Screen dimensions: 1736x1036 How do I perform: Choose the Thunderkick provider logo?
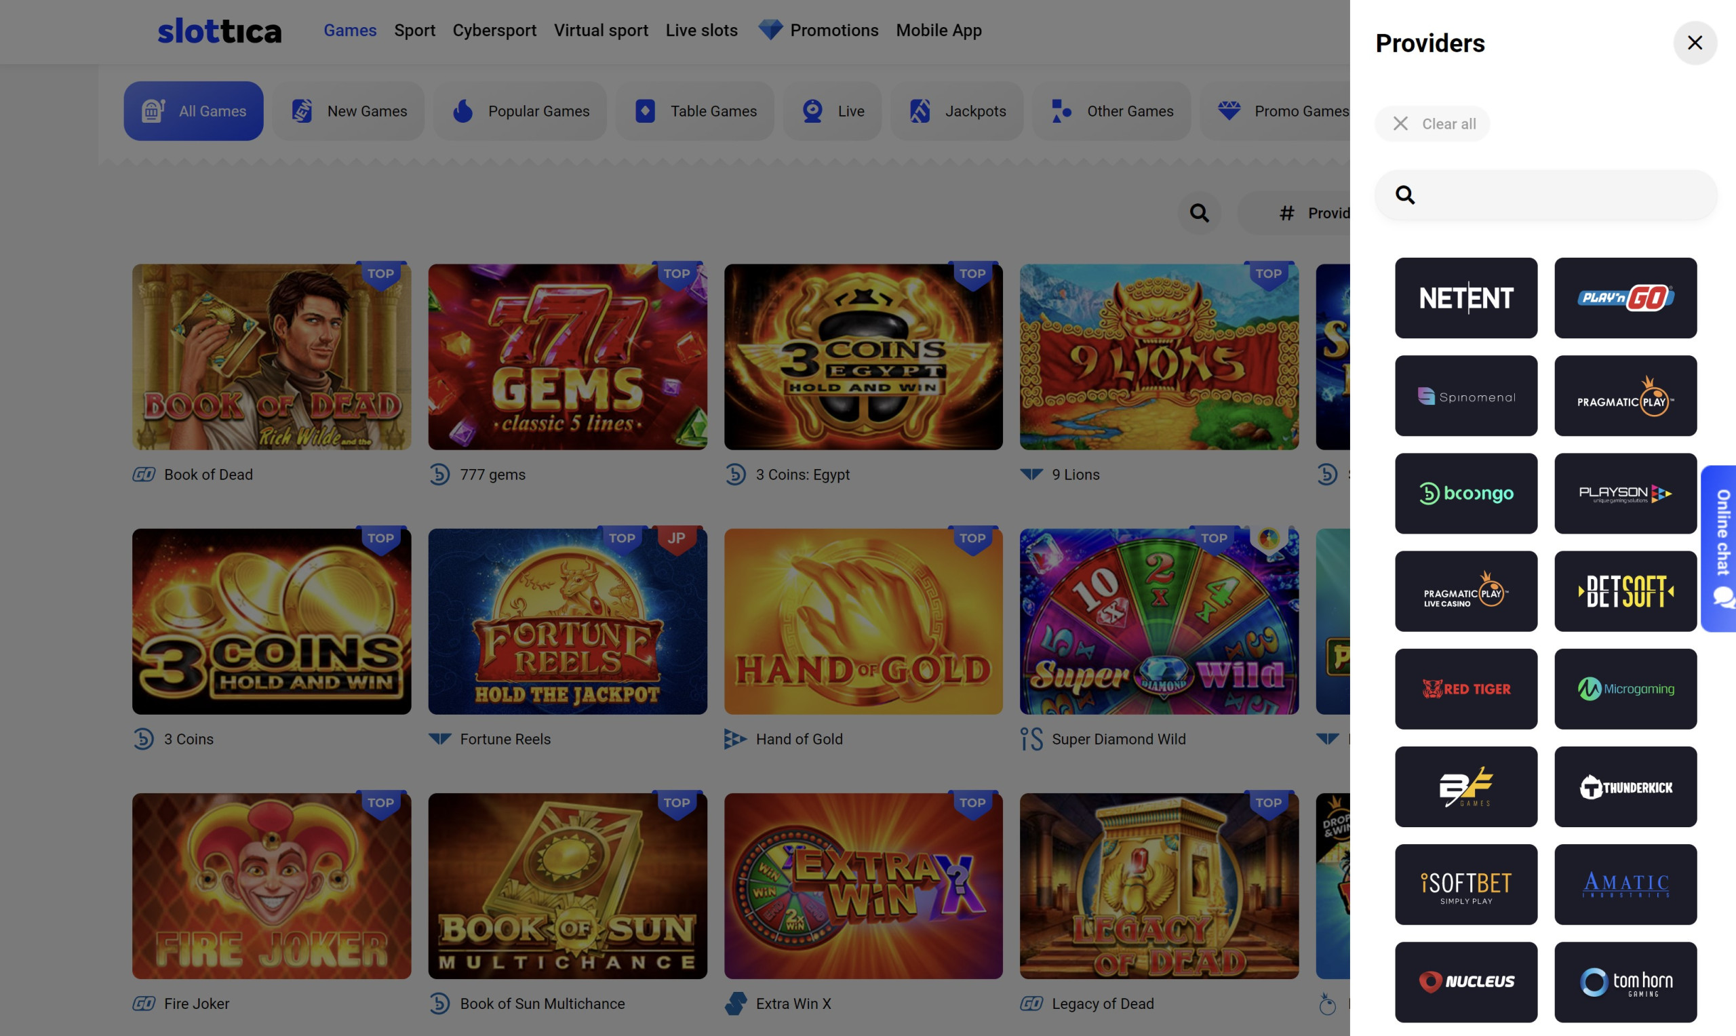click(1625, 786)
